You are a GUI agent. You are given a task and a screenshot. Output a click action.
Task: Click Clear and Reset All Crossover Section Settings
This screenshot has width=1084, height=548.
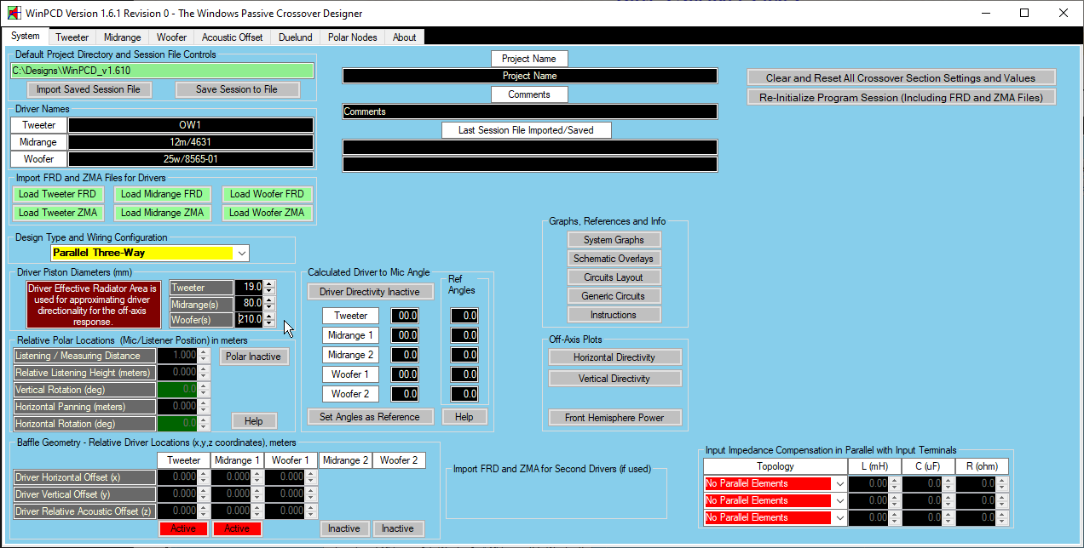(901, 77)
